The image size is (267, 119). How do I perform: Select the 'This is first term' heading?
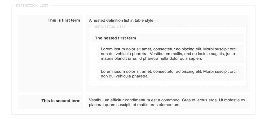64,20
